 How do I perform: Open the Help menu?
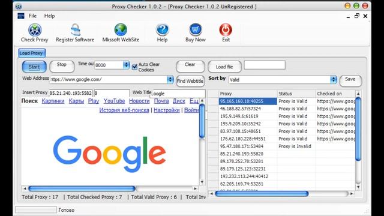pos(49,16)
